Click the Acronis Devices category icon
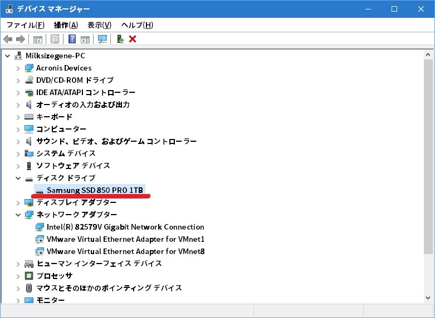This screenshot has height=318, width=435. pos(29,68)
